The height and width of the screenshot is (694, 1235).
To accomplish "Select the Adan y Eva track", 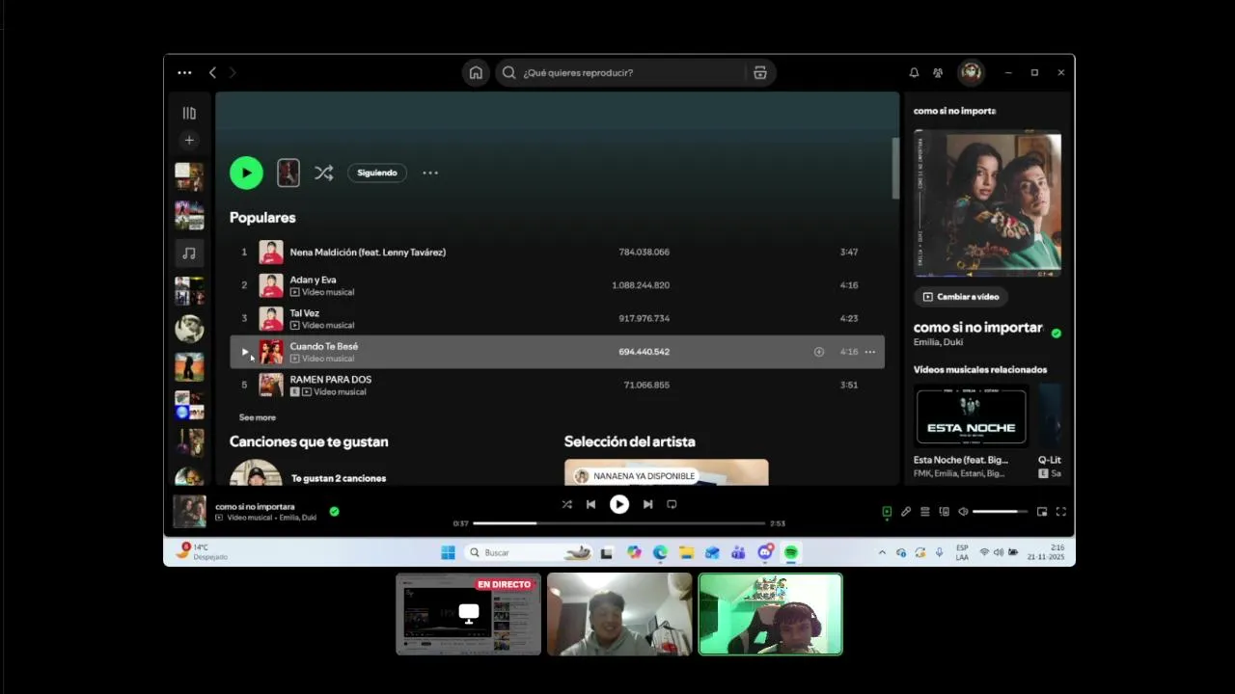I will [557, 285].
